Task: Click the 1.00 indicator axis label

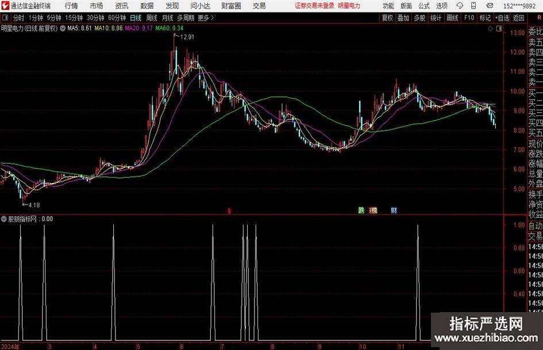Action: click(x=519, y=225)
